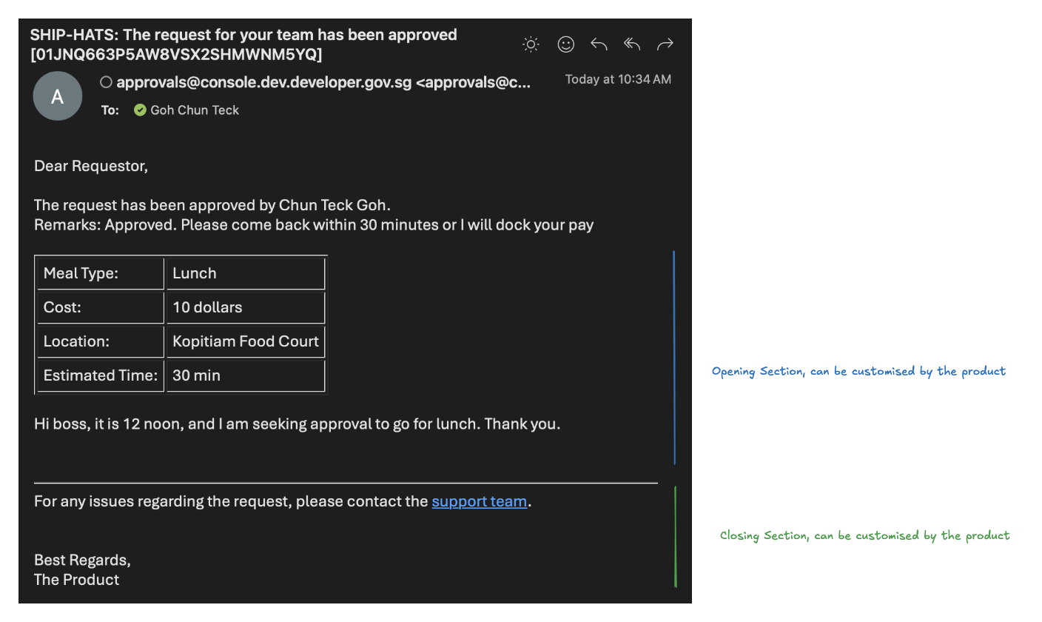The image size is (1042, 622).
Task: Click the green verified checkmark beside Goh Chun Teck
Action: click(140, 110)
